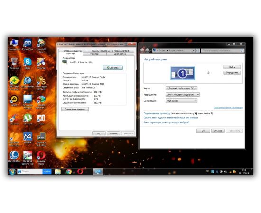Click the Список всех режимов button
261x213 pixels.
[75, 109]
